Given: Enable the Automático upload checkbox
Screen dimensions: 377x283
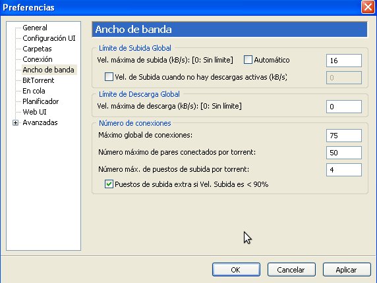Looking at the screenshot, I should [248, 60].
